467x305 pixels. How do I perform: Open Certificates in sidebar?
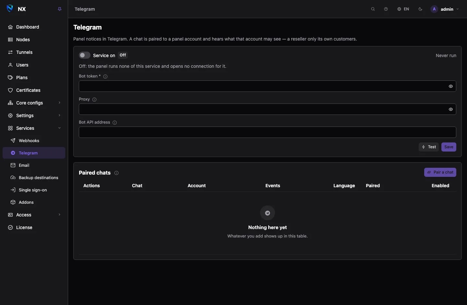point(34,90)
